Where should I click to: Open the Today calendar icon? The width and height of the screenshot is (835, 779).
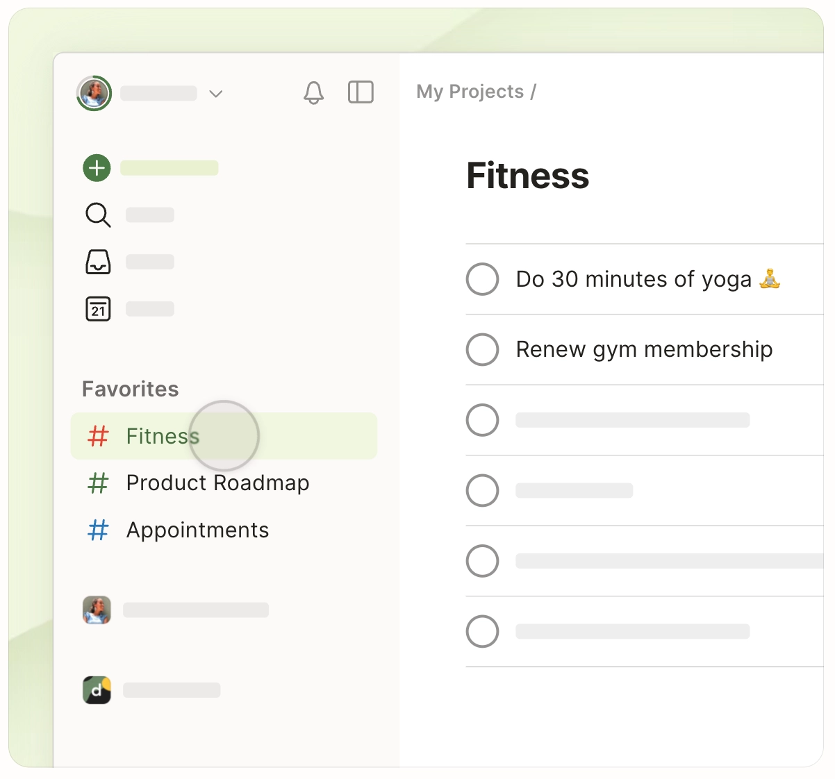tap(98, 309)
